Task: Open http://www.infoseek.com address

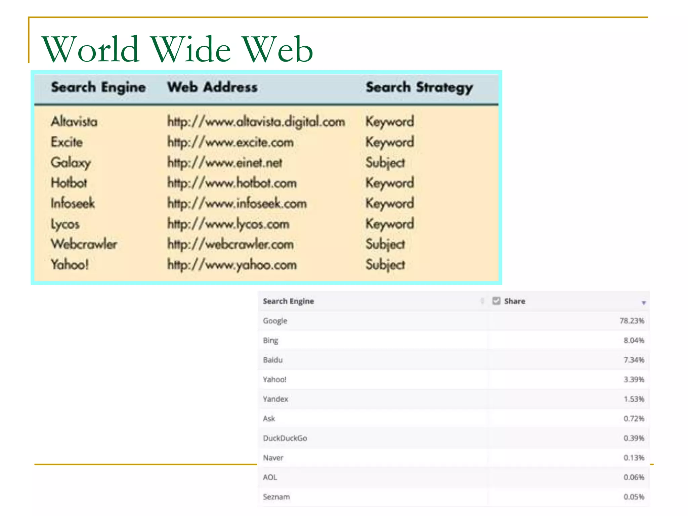Action: [x=237, y=204]
